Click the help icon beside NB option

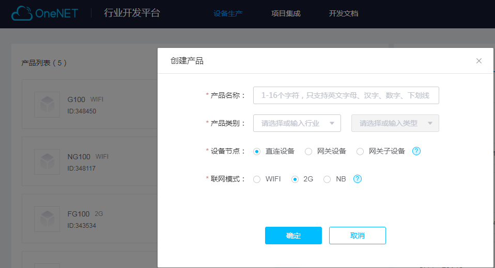[358, 179]
